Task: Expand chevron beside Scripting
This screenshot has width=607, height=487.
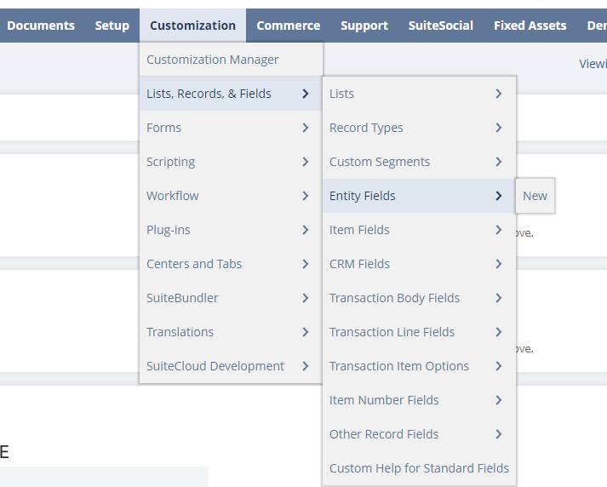Action: click(306, 162)
